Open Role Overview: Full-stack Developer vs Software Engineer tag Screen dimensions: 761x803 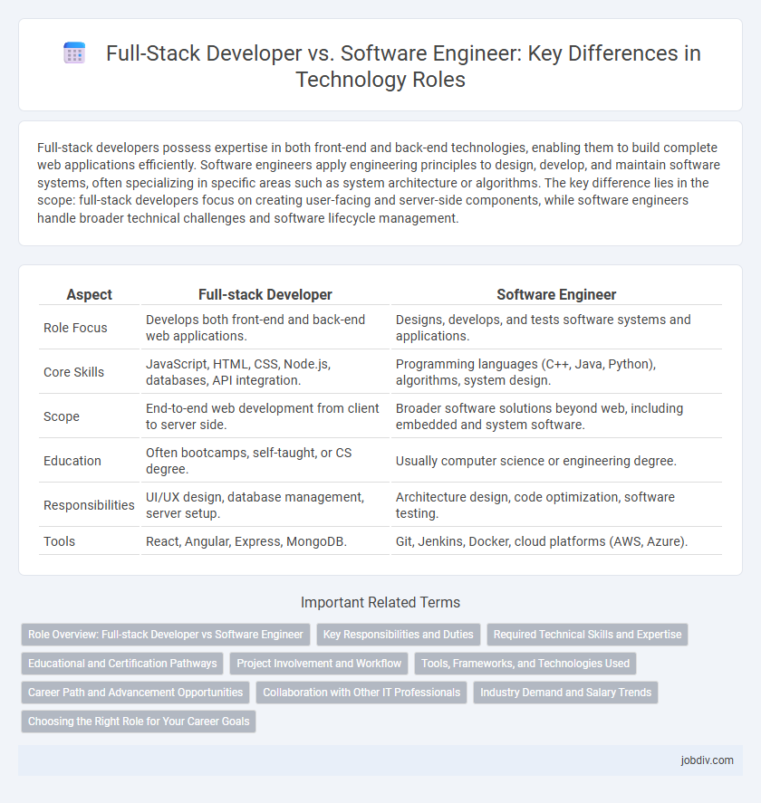pyautogui.click(x=166, y=635)
